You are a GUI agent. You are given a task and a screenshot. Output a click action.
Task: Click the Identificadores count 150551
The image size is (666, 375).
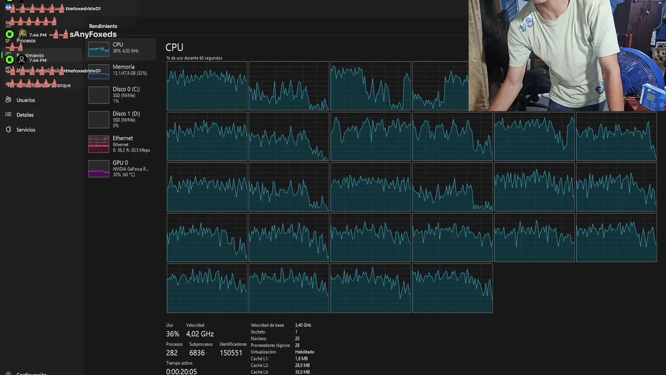click(231, 353)
